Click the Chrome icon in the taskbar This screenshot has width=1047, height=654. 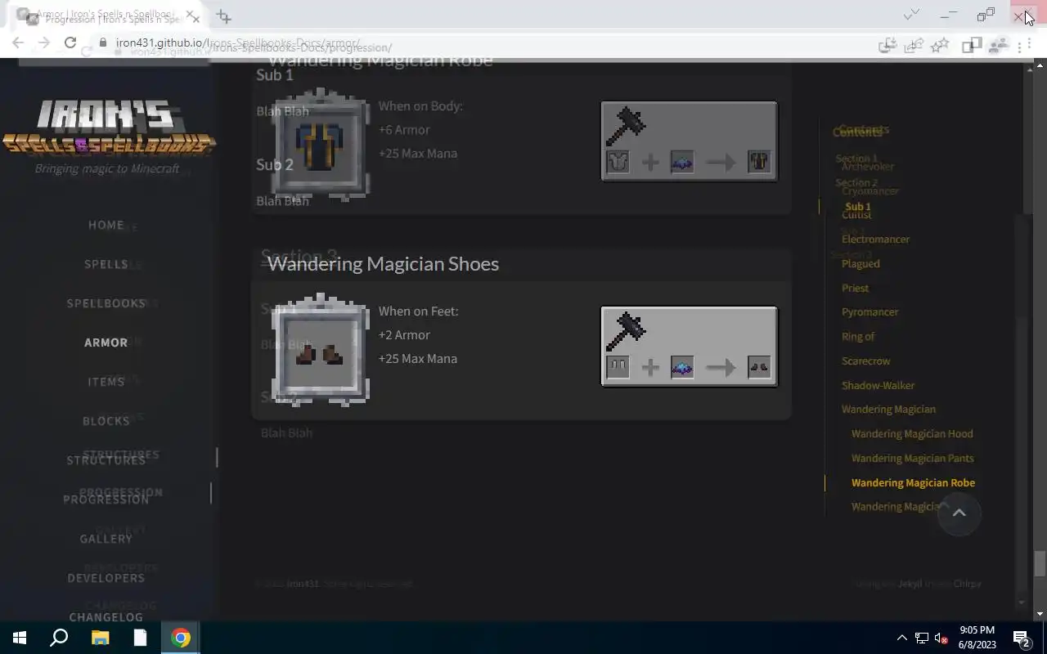[x=181, y=638]
